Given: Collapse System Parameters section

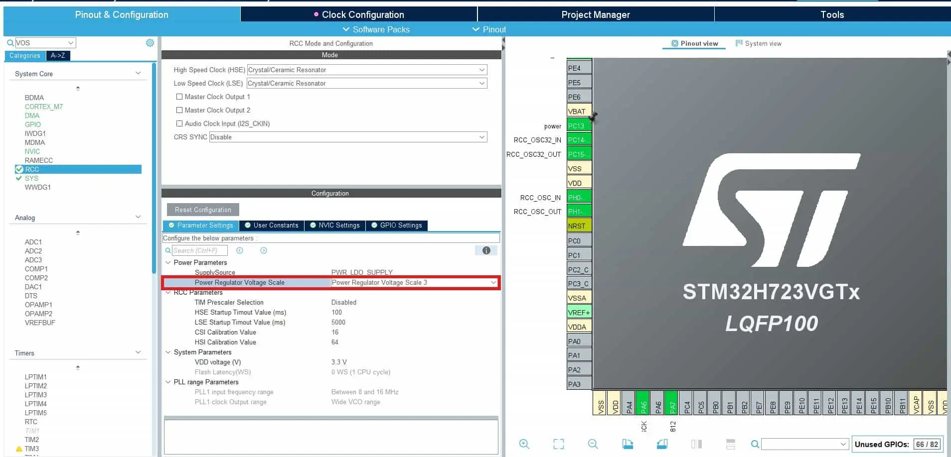Looking at the screenshot, I should pyautogui.click(x=168, y=352).
